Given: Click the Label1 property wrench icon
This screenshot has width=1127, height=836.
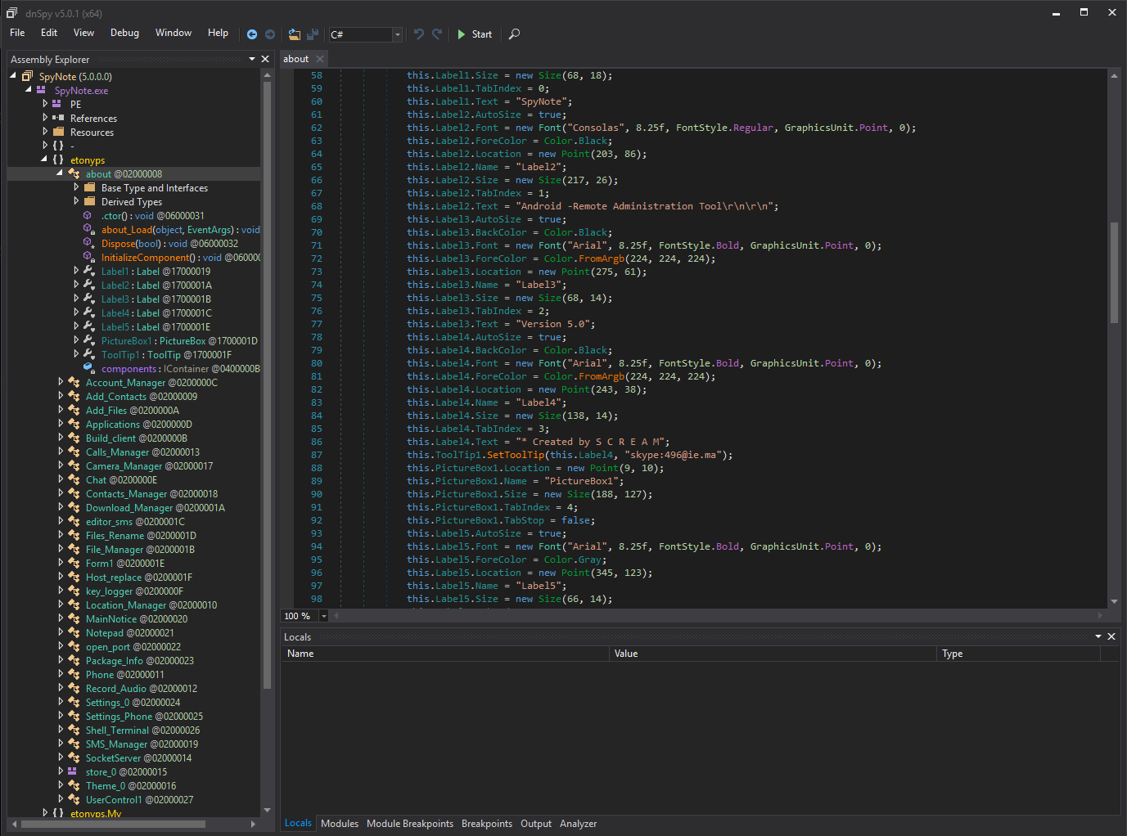Looking at the screenshot, I should 89,271.
